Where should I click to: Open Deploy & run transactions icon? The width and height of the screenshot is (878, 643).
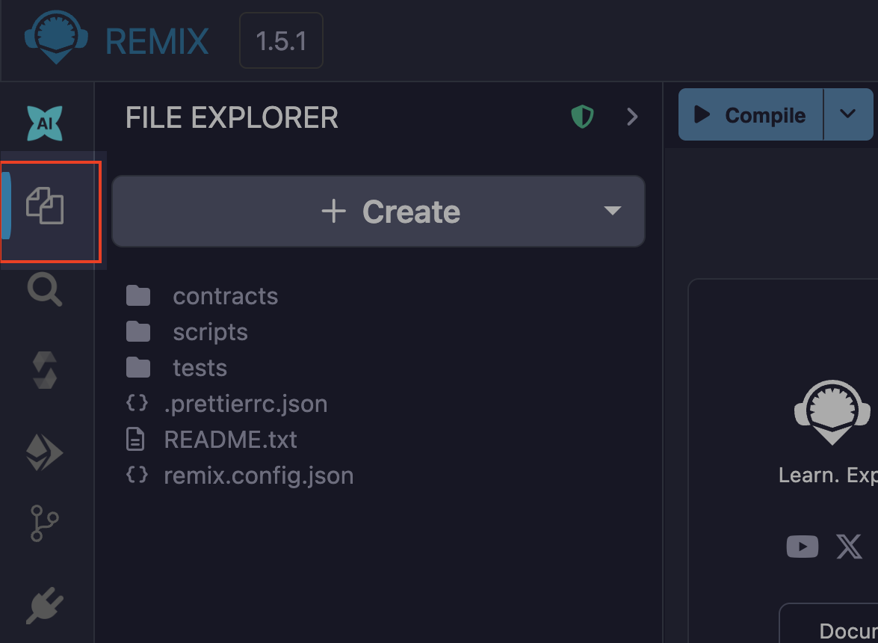click(x=45, y=452)
